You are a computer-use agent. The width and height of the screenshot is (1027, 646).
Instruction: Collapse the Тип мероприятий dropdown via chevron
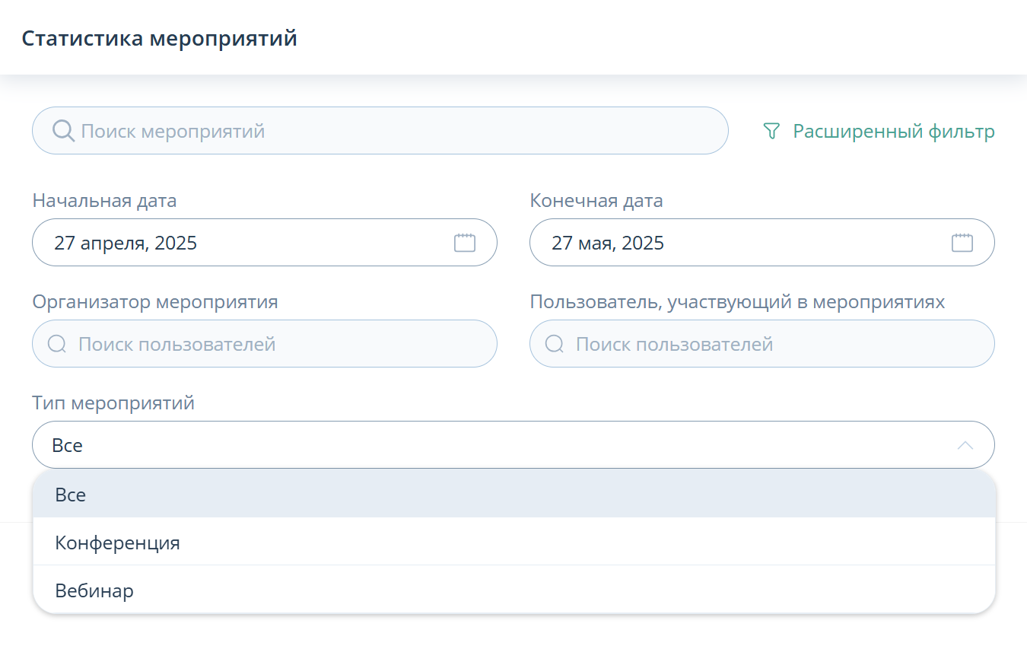point(965,444)
